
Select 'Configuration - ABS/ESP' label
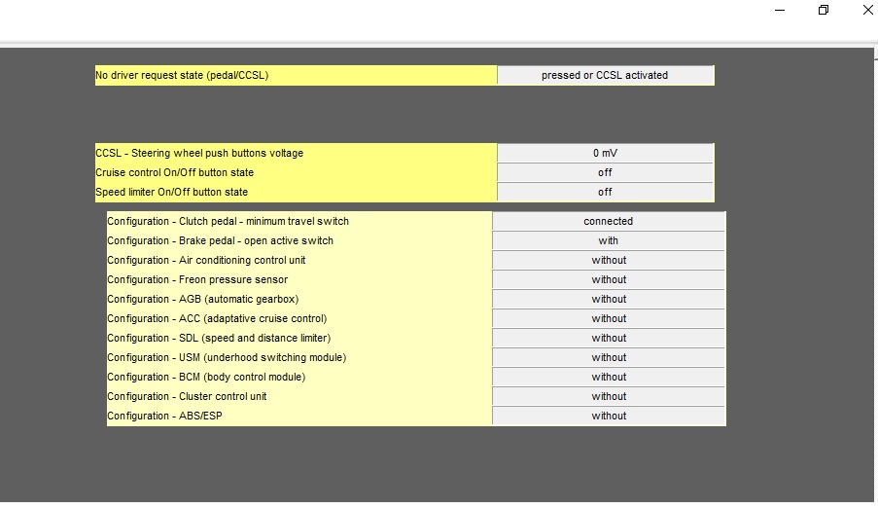point(164,417)
